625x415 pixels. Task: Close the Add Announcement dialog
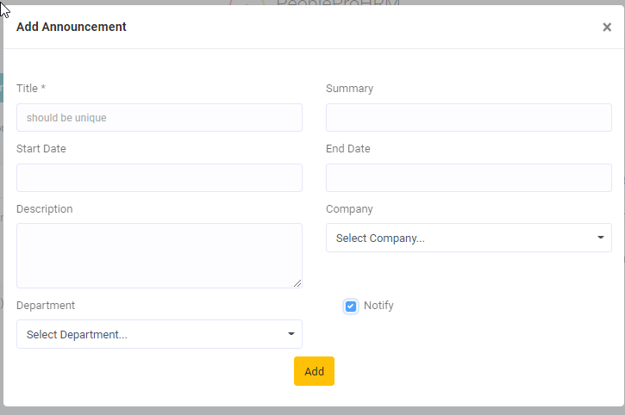[607, 28]
